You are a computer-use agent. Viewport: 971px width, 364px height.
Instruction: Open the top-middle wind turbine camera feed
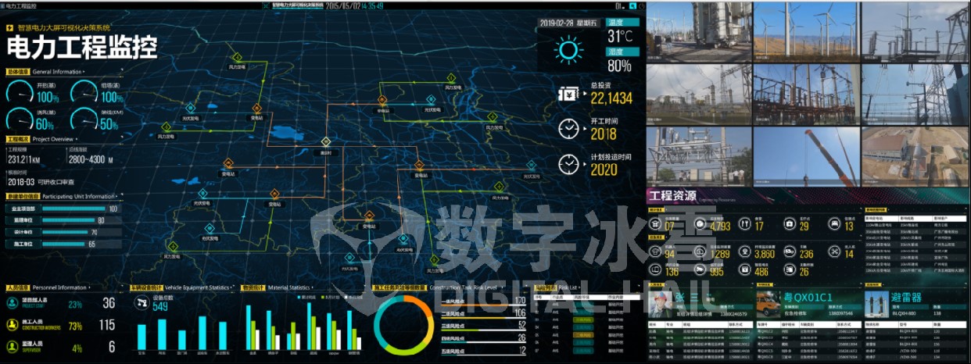[807, 31]
